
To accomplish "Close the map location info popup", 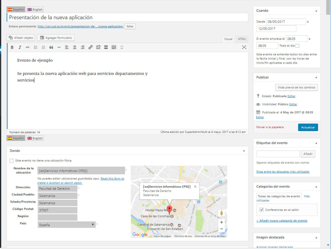I will tap(195, 186).
